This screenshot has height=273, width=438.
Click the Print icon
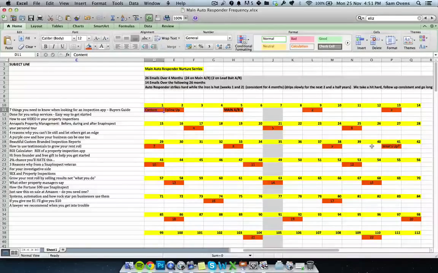click(x=40, y=18)
